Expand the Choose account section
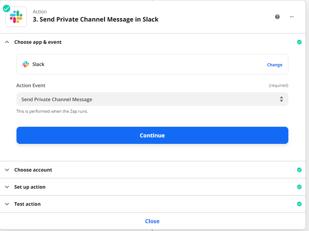 (x=7, y=170)
